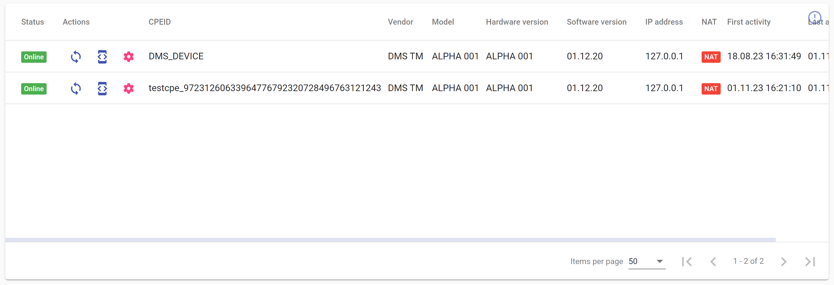Click the DMS_DEVICE CPEID cell

click(x=176, y=56)
